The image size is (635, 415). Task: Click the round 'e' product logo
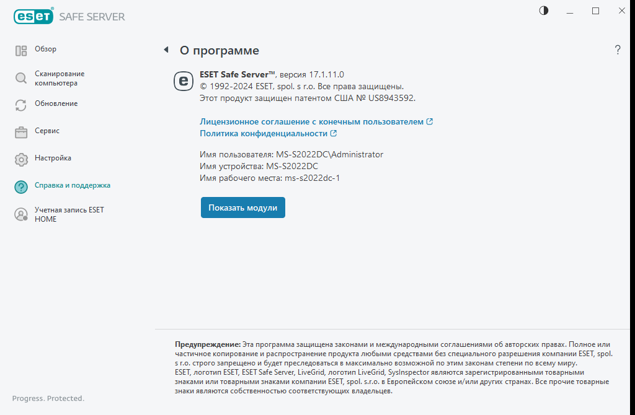(183, 81)
